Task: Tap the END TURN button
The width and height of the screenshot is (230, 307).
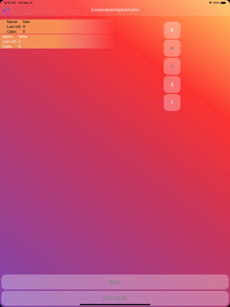Action: point(115,298)
